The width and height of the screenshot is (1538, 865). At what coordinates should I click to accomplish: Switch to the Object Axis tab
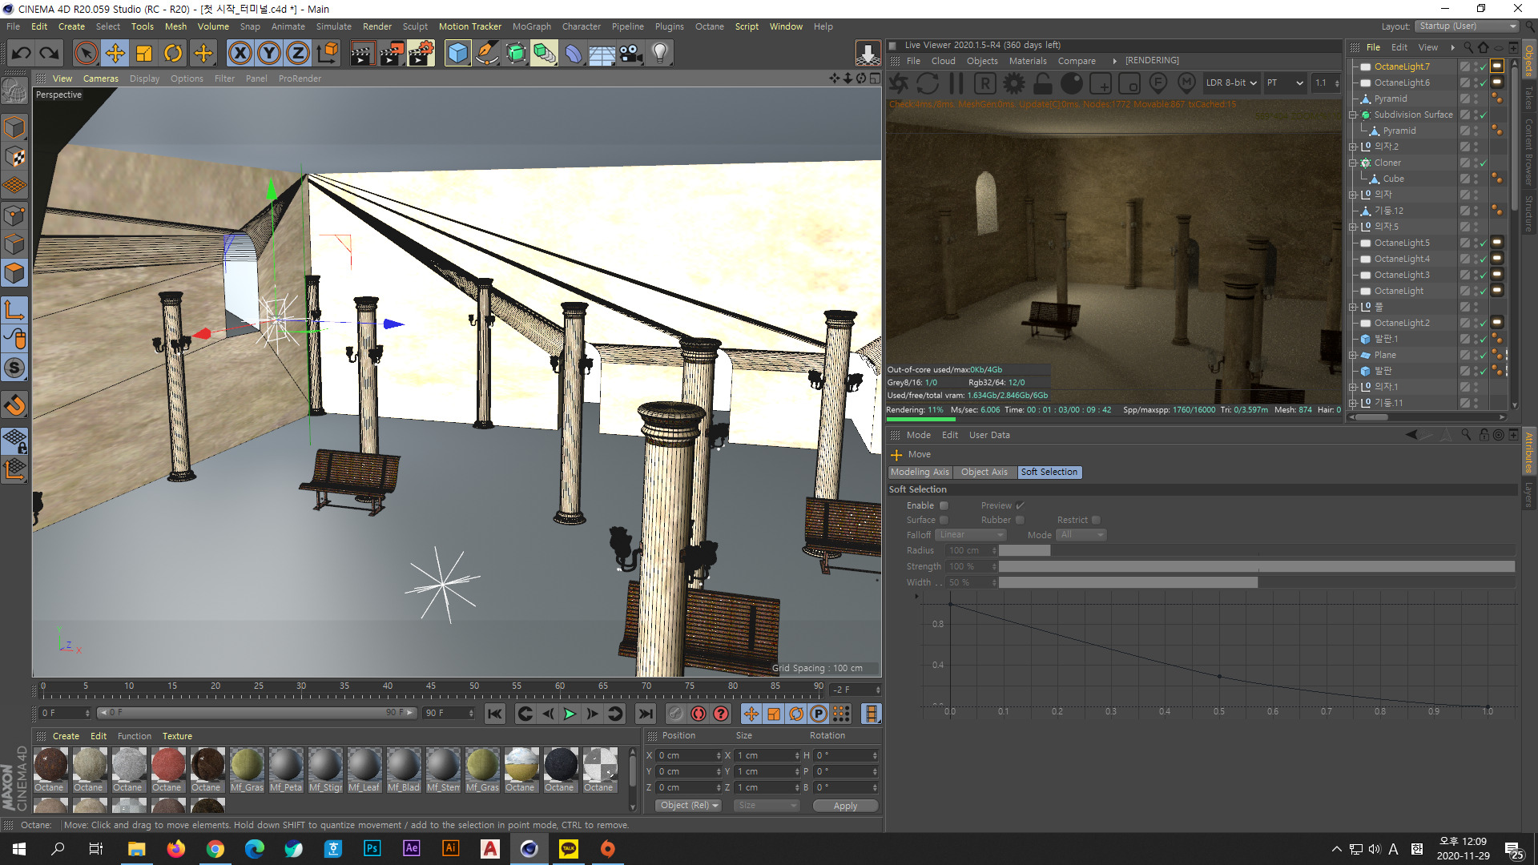click(x=984, y=472)
